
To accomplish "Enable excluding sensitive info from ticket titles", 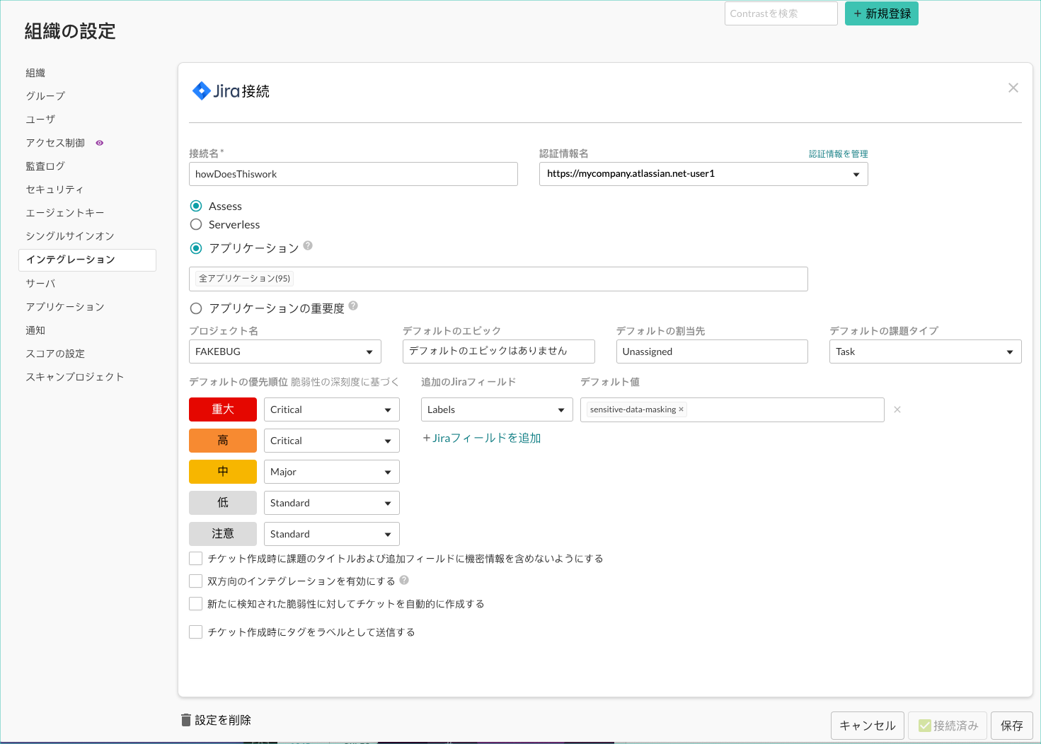I will (196, 559).
